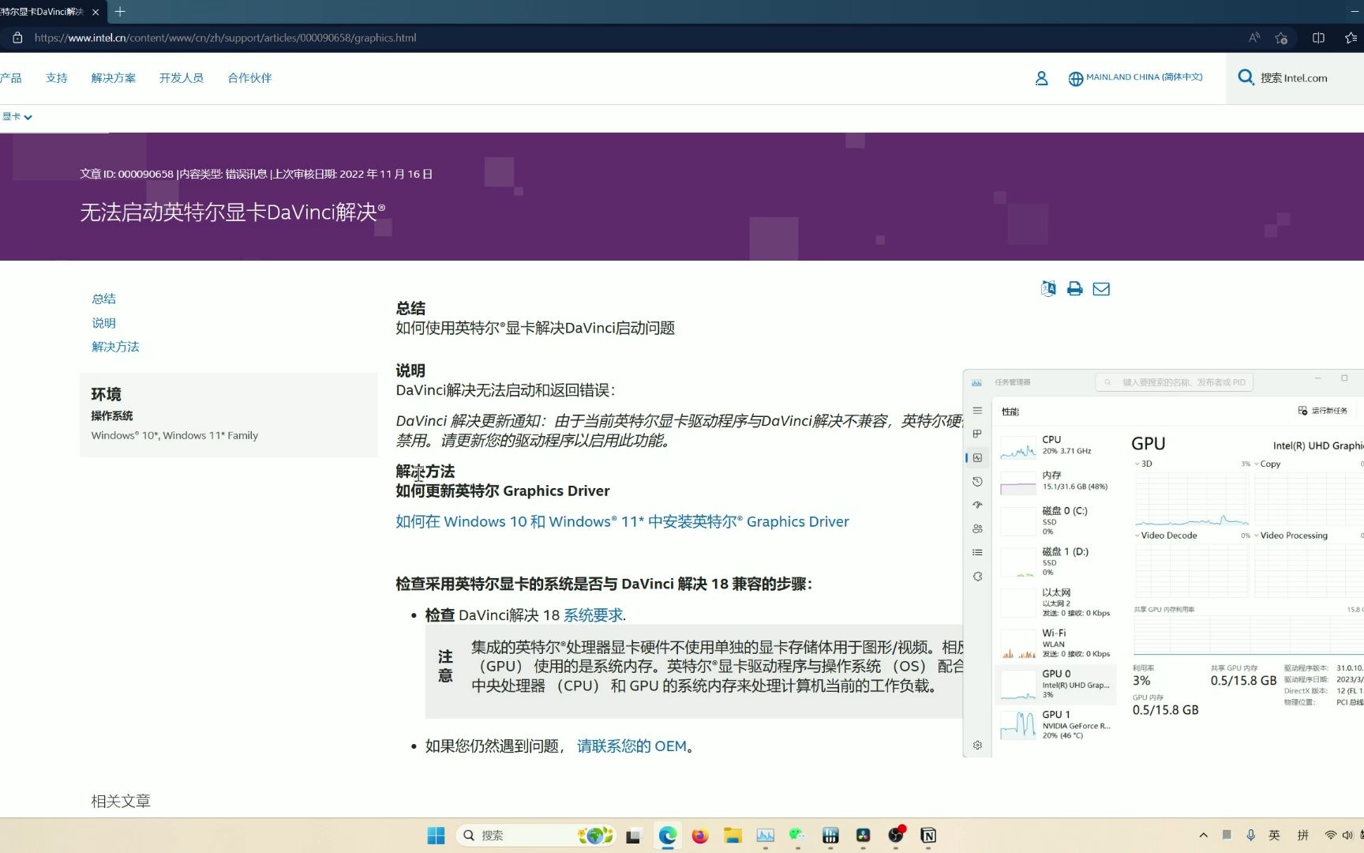Open App history in Task Manager sidebar
1364x853 pixels.
click(977, 481)
